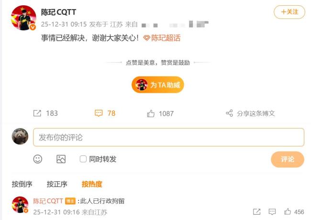Click the share icon beside 分享这条博文
This screenshot has width=311, height=220.
(x=230, y=113)
